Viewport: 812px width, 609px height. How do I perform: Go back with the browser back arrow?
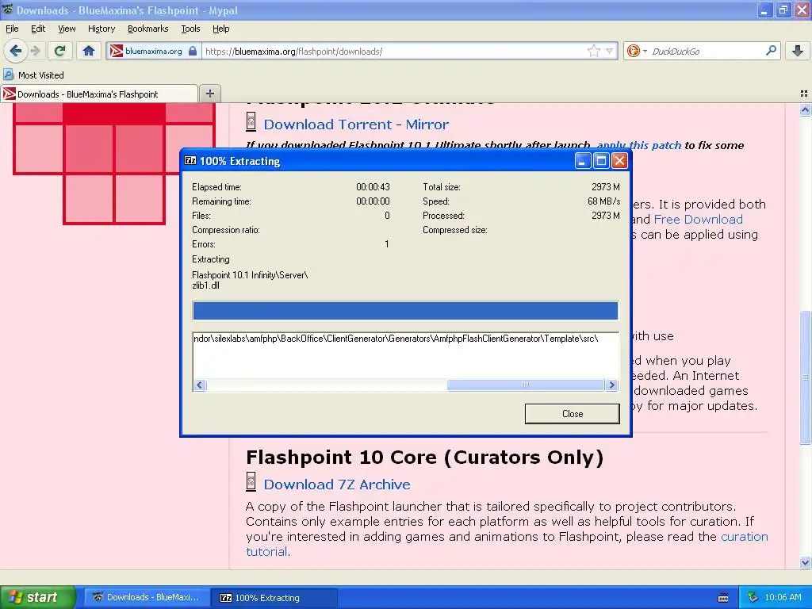(15, 51)
